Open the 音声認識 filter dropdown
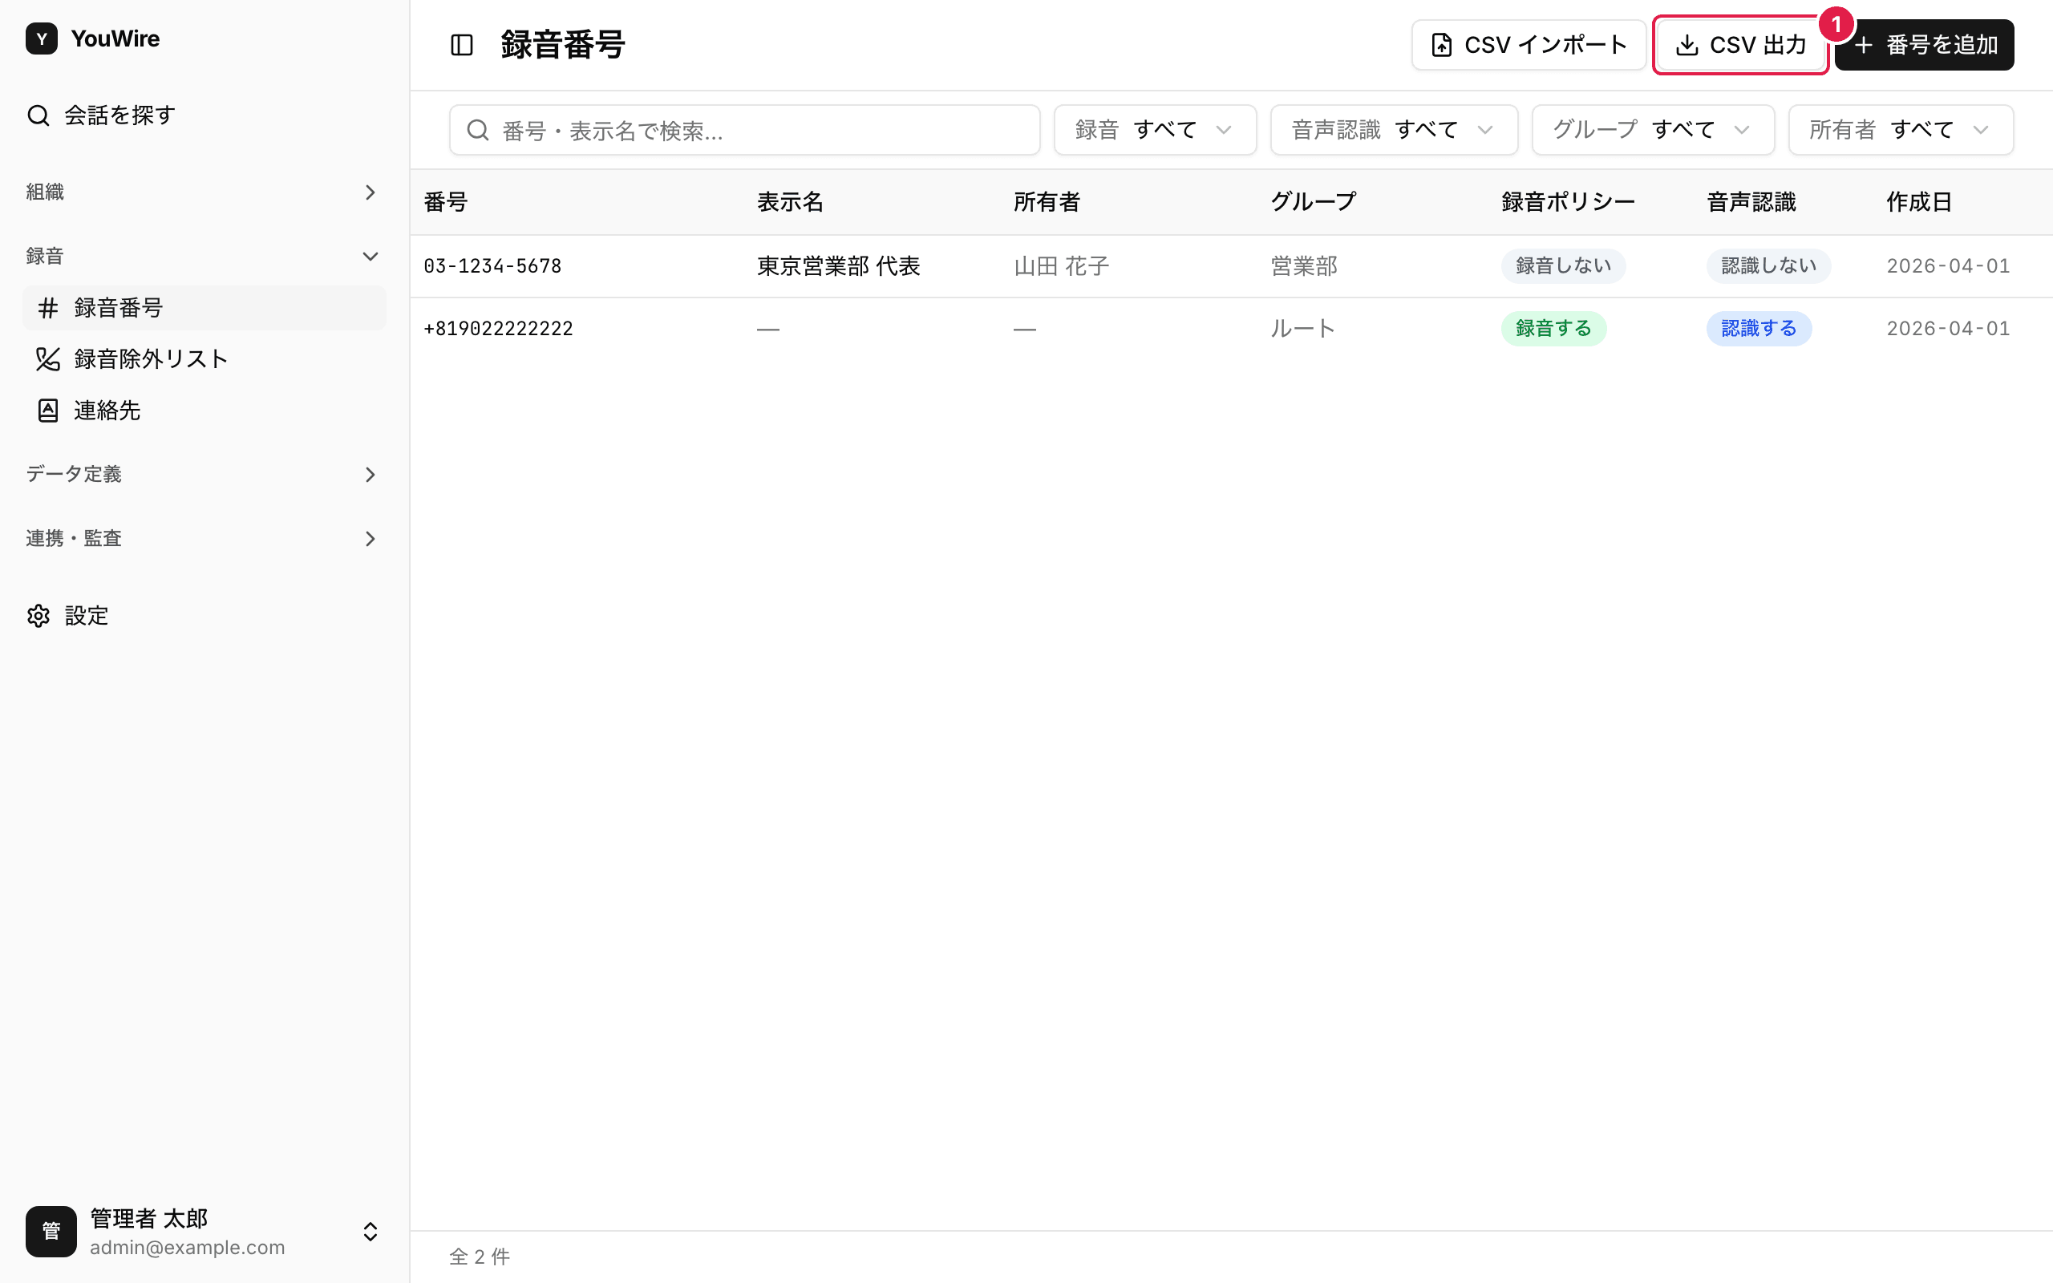 (x=1394, y=130)
